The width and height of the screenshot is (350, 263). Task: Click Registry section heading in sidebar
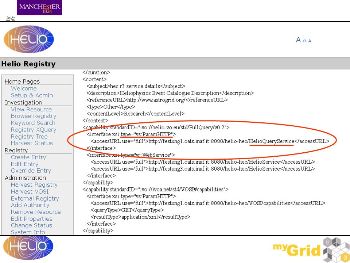[16, 150]
